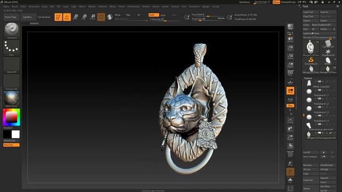Click the Save As button
This screenshot has height=192, width=342.
coord(328,12)
